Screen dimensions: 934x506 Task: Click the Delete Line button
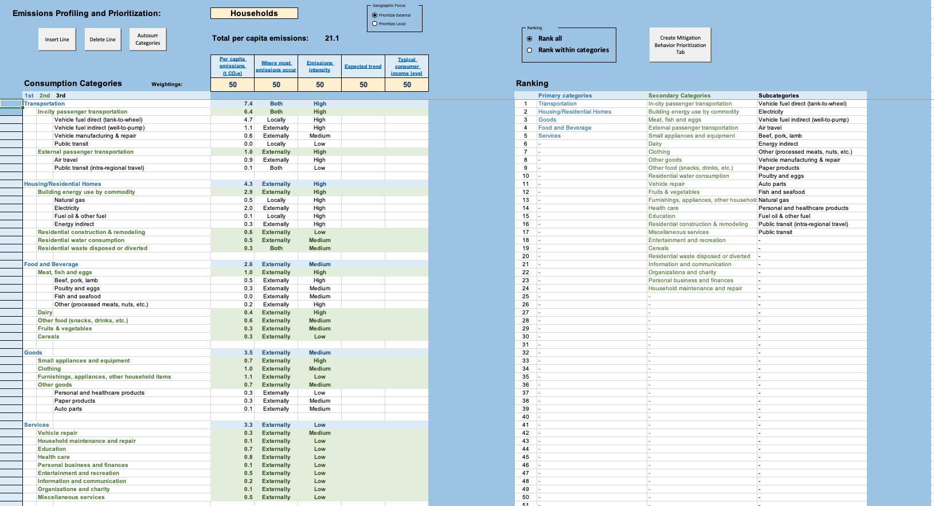(x=103, y=40)
